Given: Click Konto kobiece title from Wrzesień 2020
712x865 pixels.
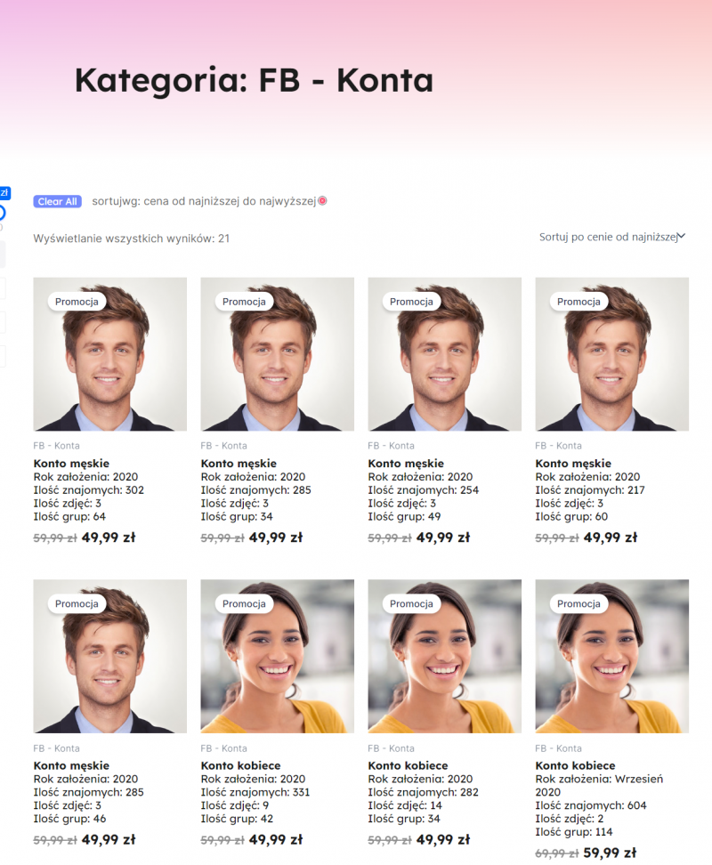Looking at the screenshot, I should 575,765.
